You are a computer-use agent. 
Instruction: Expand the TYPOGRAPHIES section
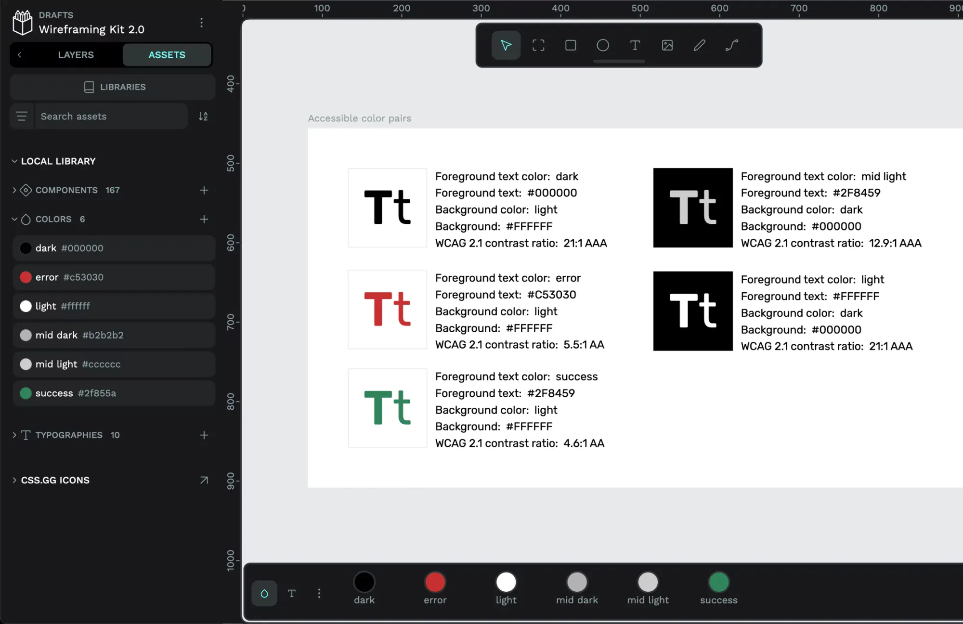[x=13, y=434]
